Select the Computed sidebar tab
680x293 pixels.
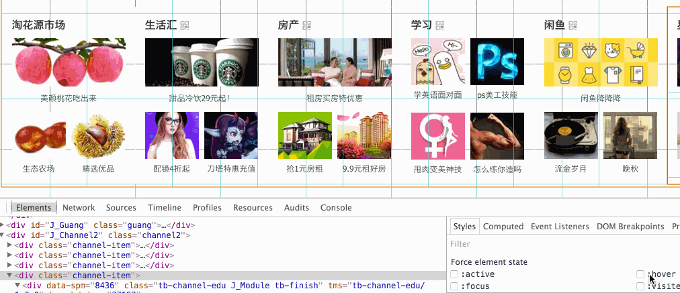click(503, 227)
